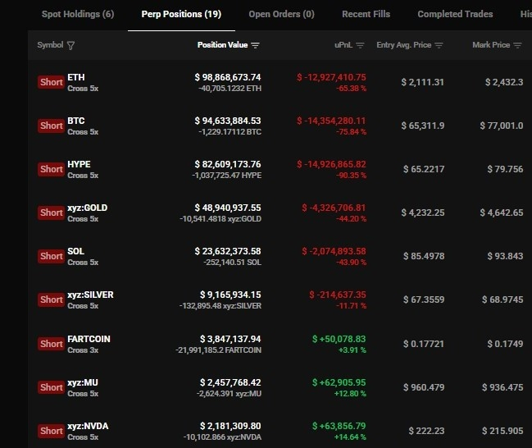Select the HYPE symbol name
Viewport: 532px width, 448px height.
click(x=79, y=164)
